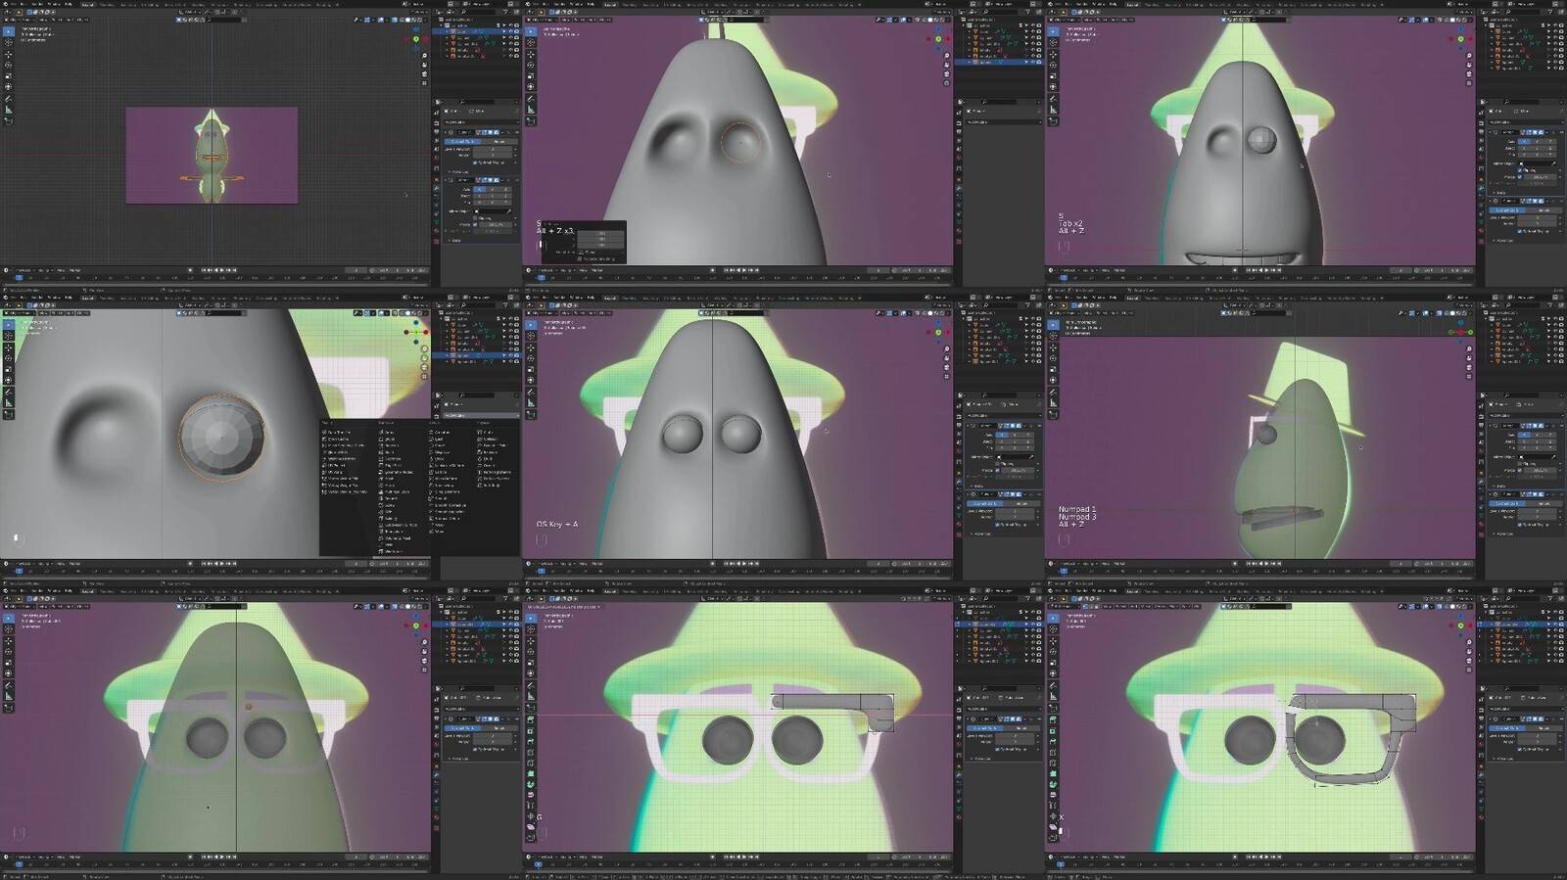1567x880 pixels.
Task: Toggle Clipping checkbox in zoomed-out full-character view
Action: tap(475, 218)
